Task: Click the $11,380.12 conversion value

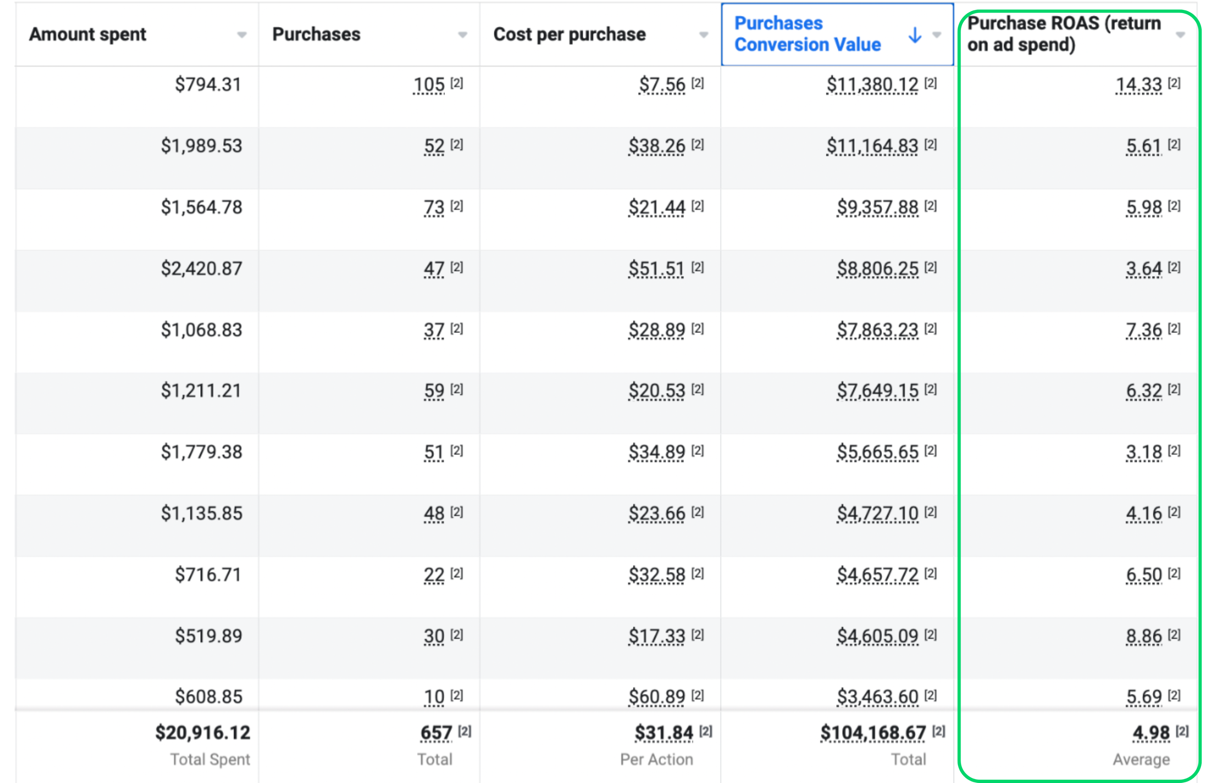Action: (x=872, y=84)
